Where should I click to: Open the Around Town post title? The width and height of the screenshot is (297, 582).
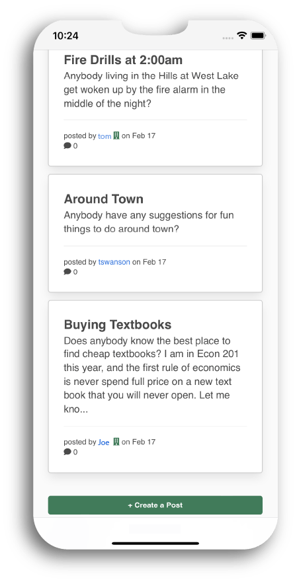coord(104,199)
